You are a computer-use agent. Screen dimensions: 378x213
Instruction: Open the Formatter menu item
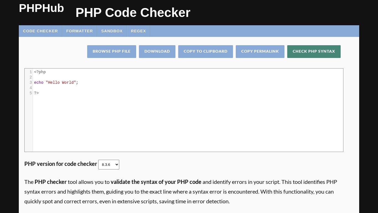pos(79,31)
